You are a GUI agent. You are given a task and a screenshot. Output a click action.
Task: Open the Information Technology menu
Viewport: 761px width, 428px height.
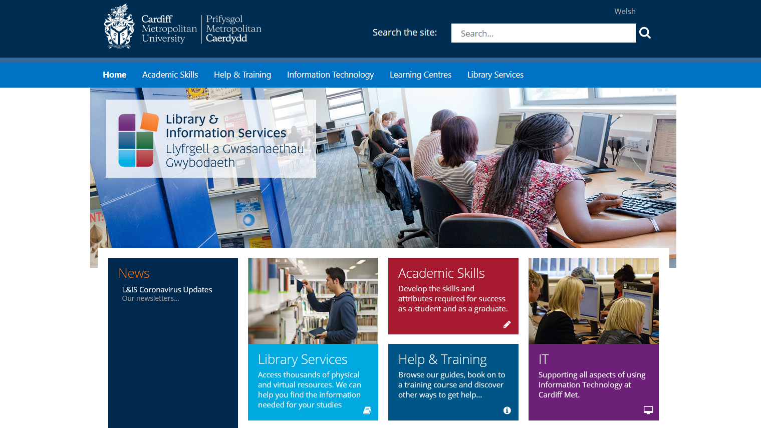pos(330,75)
